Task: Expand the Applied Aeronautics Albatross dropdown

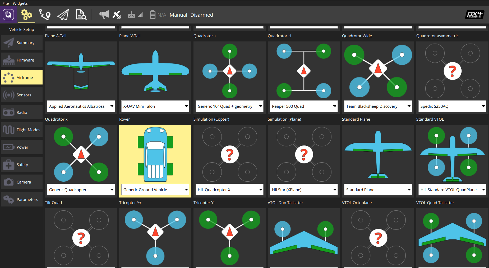Action: click(81, 106)
